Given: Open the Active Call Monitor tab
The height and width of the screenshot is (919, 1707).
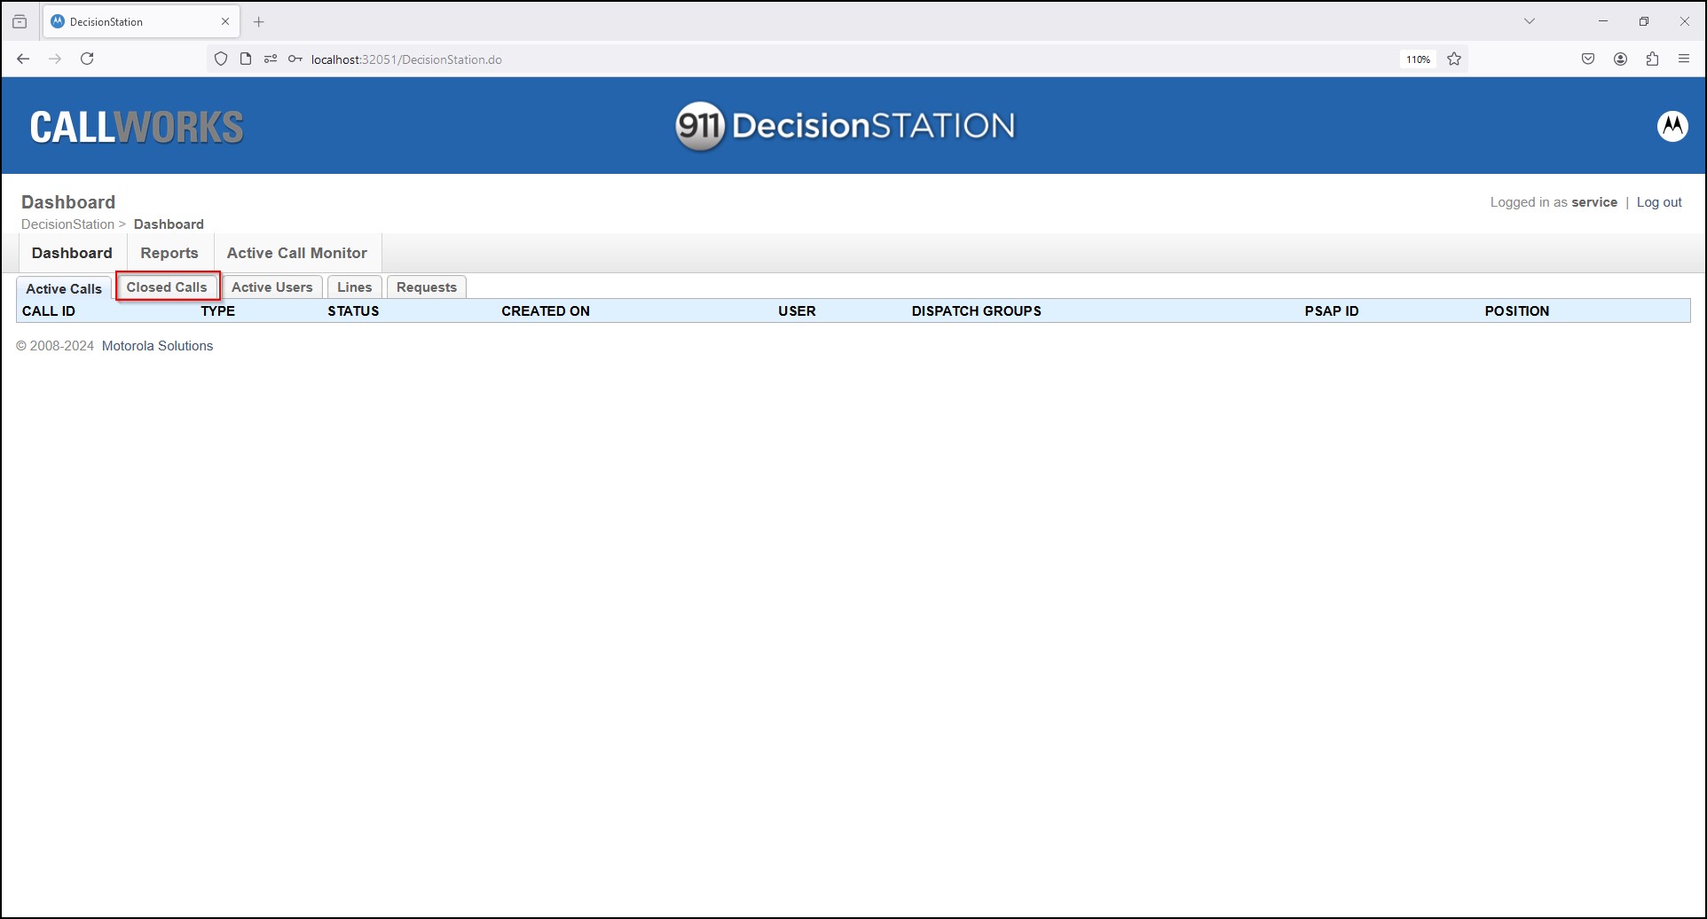Looking at the screenshot, I should (296, 253).
